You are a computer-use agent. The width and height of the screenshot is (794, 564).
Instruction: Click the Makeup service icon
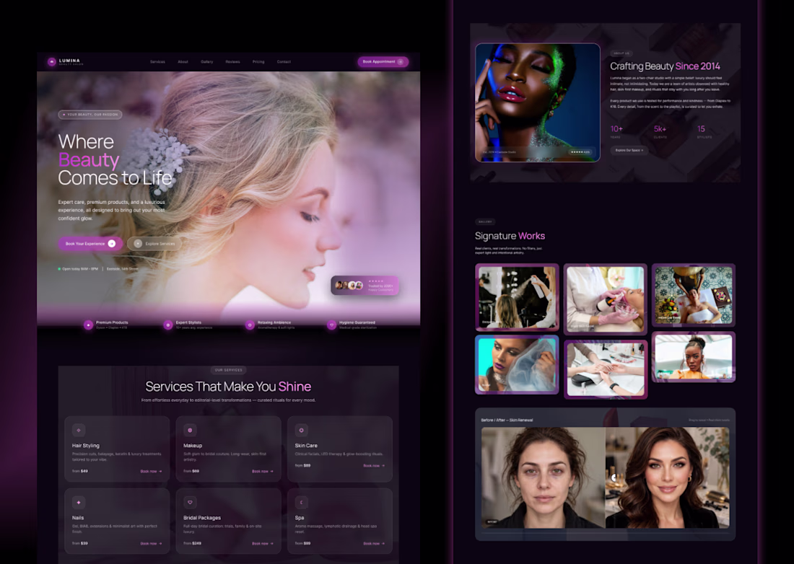click(x=190, y=430)
